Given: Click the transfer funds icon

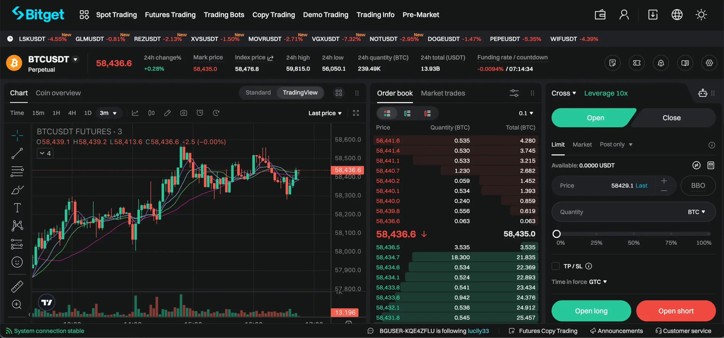Looking at the screenshot, I should tap(696, 165).
